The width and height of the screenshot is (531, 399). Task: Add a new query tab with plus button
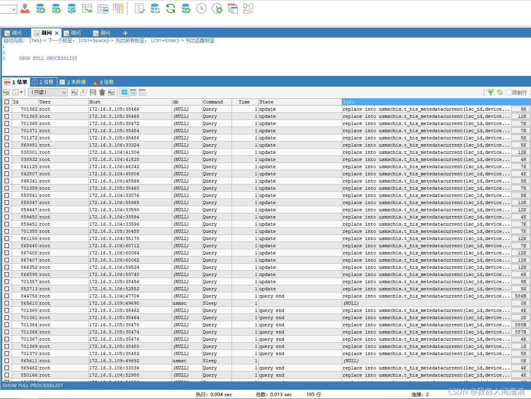click(x=125, y=33)
